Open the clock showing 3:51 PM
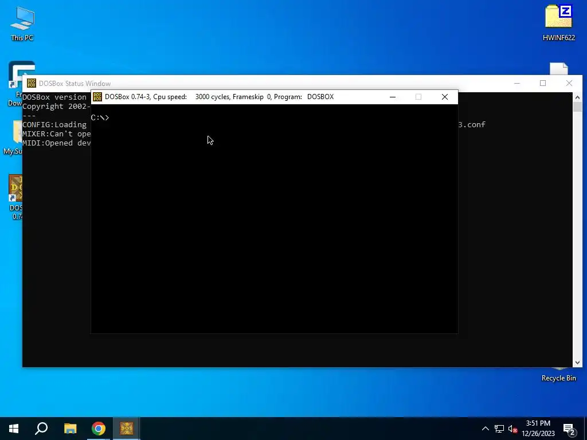Screen dimensions: 587x440 point(538,423)
